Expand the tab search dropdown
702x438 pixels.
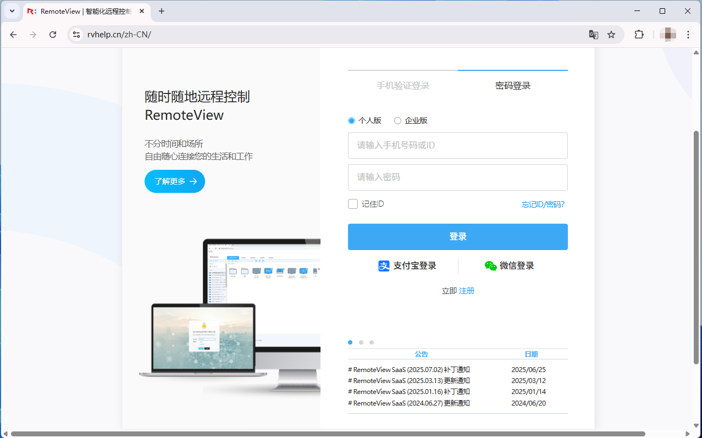[x=12, y=11]
